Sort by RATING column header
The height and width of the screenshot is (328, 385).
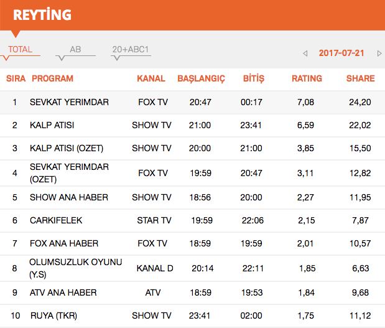pos(307,78)
